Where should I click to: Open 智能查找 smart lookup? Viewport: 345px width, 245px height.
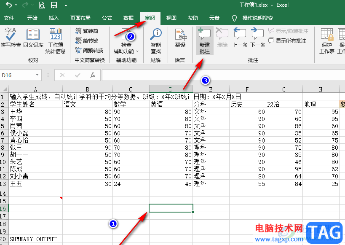pyautogui.click(x=155, y=41)
